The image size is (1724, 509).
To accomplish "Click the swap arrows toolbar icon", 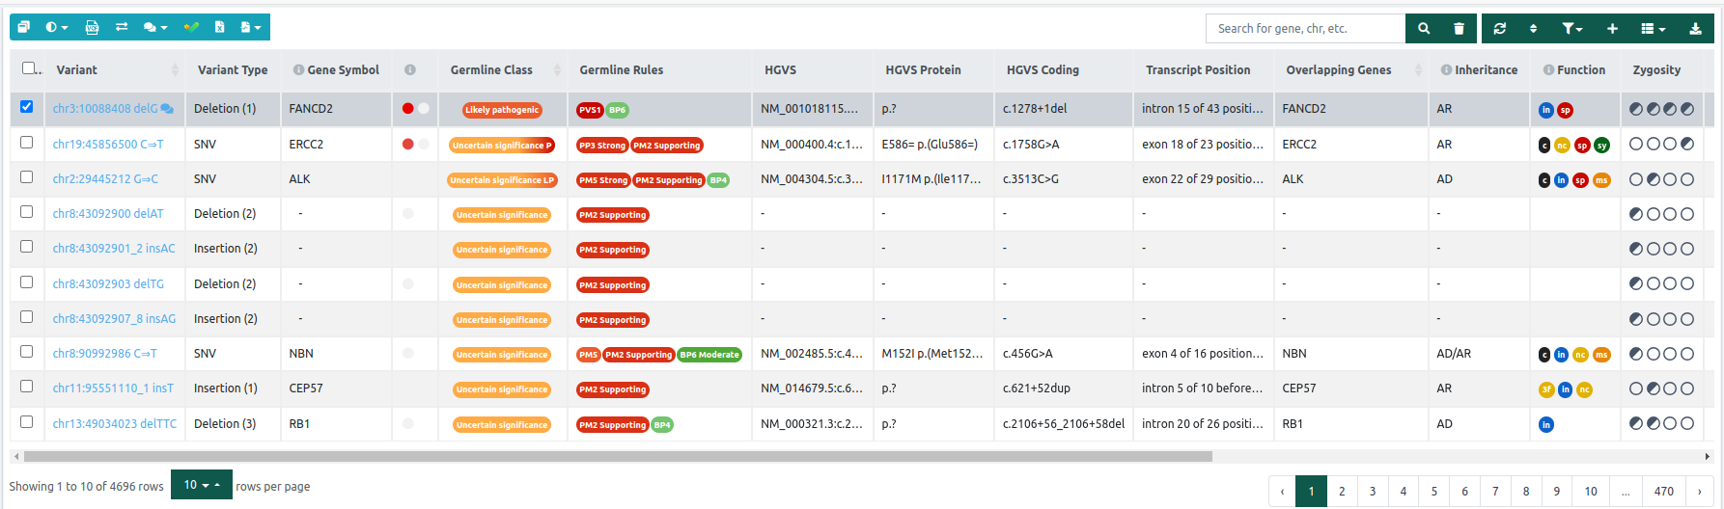I will click(122, 27).
